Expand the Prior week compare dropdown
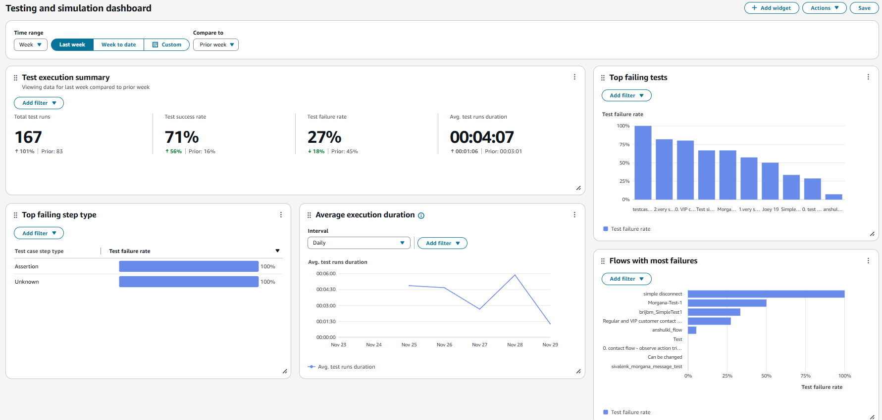This screenshot has height=420, width=882. (x=216, y=45)
